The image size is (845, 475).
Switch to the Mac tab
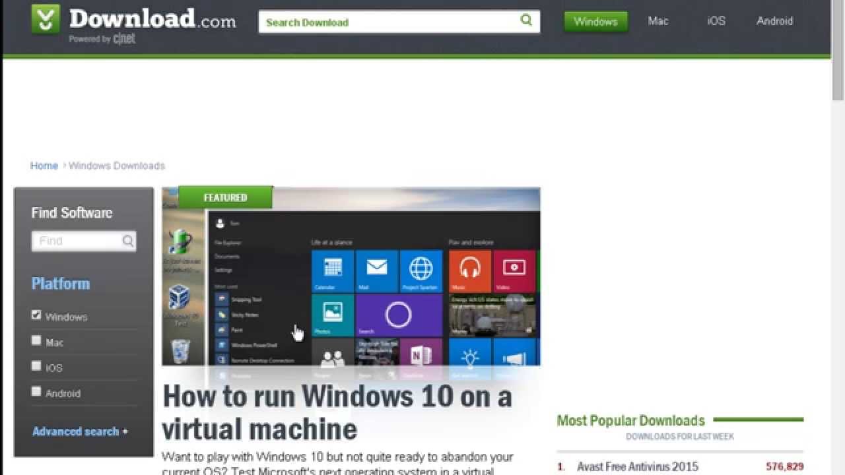(658, 21)
